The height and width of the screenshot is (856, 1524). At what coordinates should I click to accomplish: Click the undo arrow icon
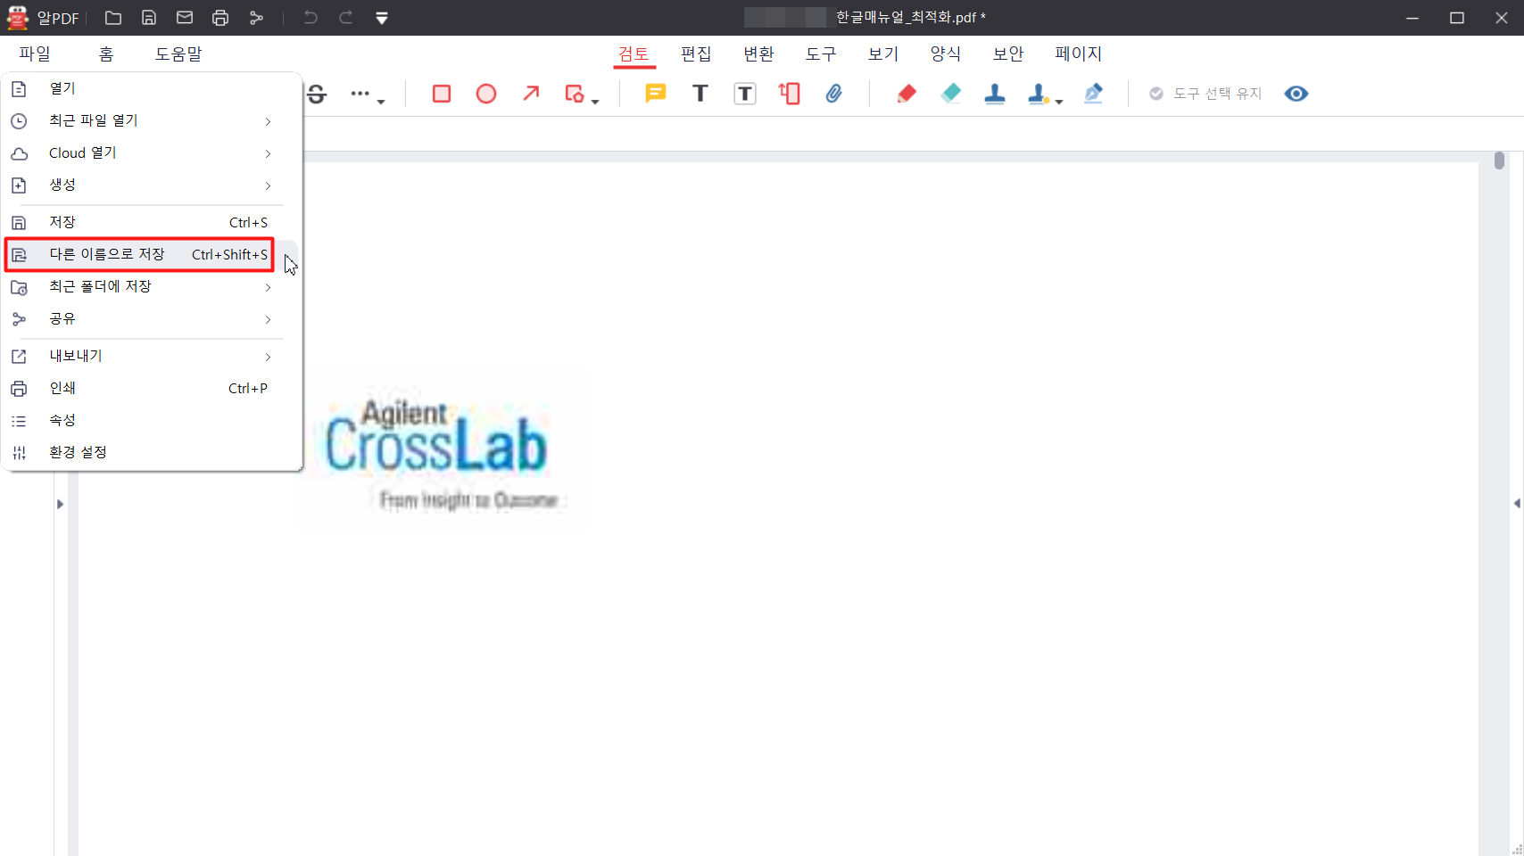pos(311,18)
